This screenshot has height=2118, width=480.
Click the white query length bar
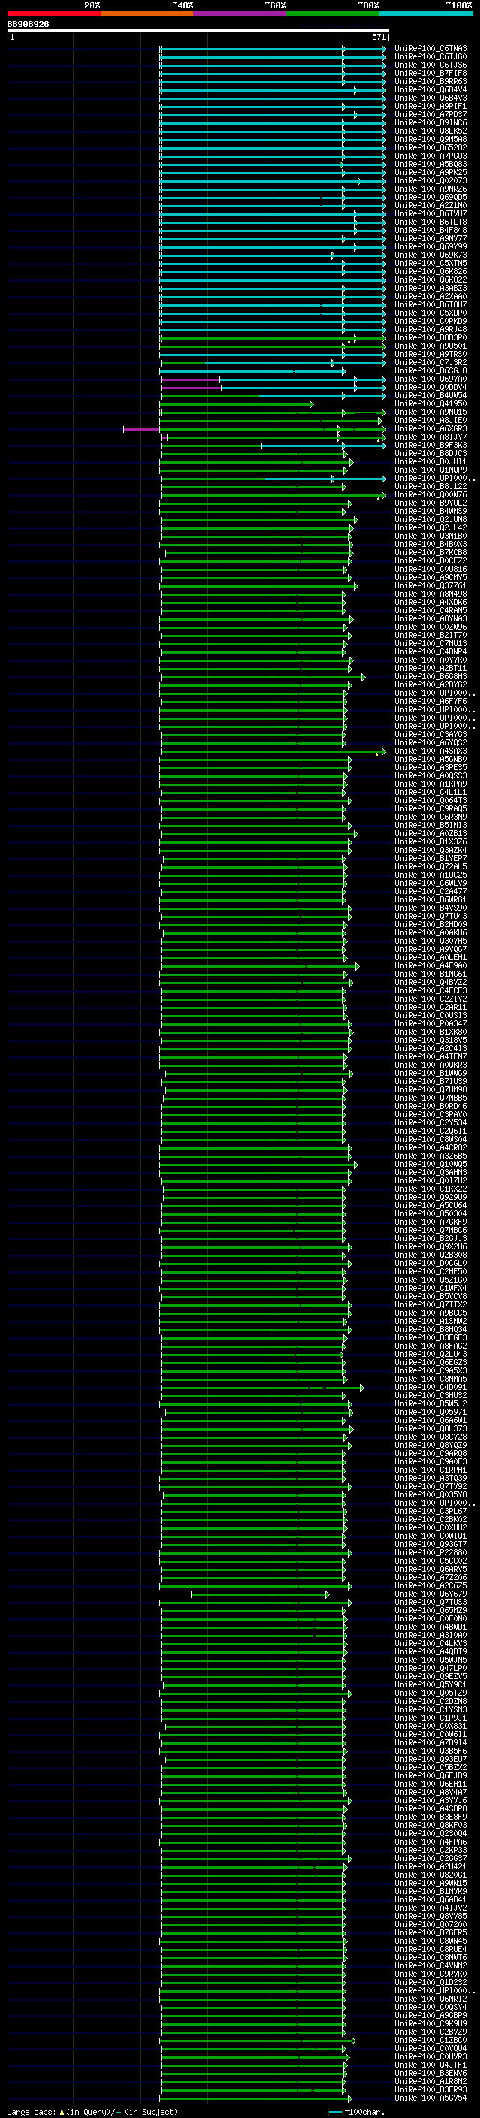198,30
